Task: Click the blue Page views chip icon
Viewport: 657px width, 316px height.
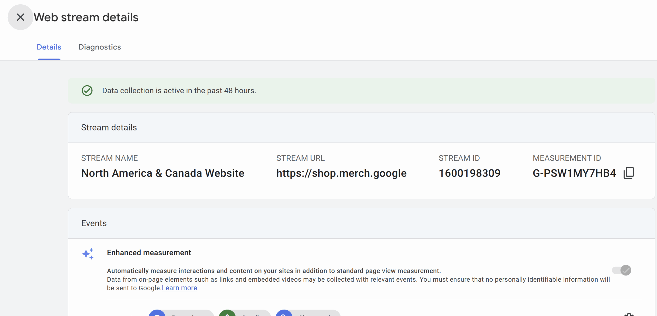Action: click(x=157, y=314)
